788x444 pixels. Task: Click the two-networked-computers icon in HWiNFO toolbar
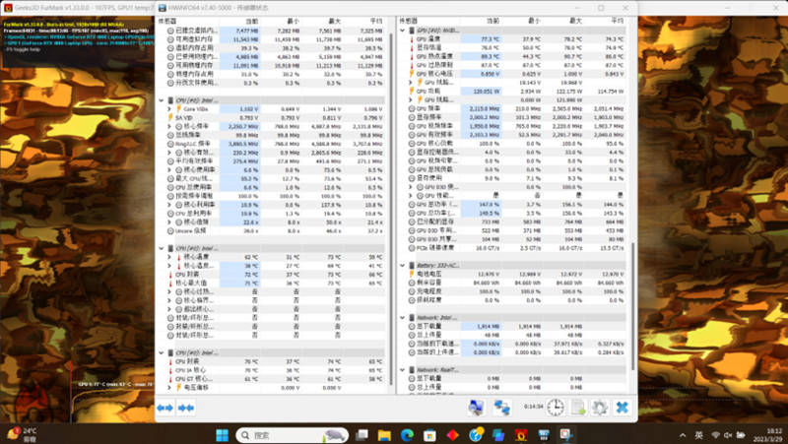[501, 408]
